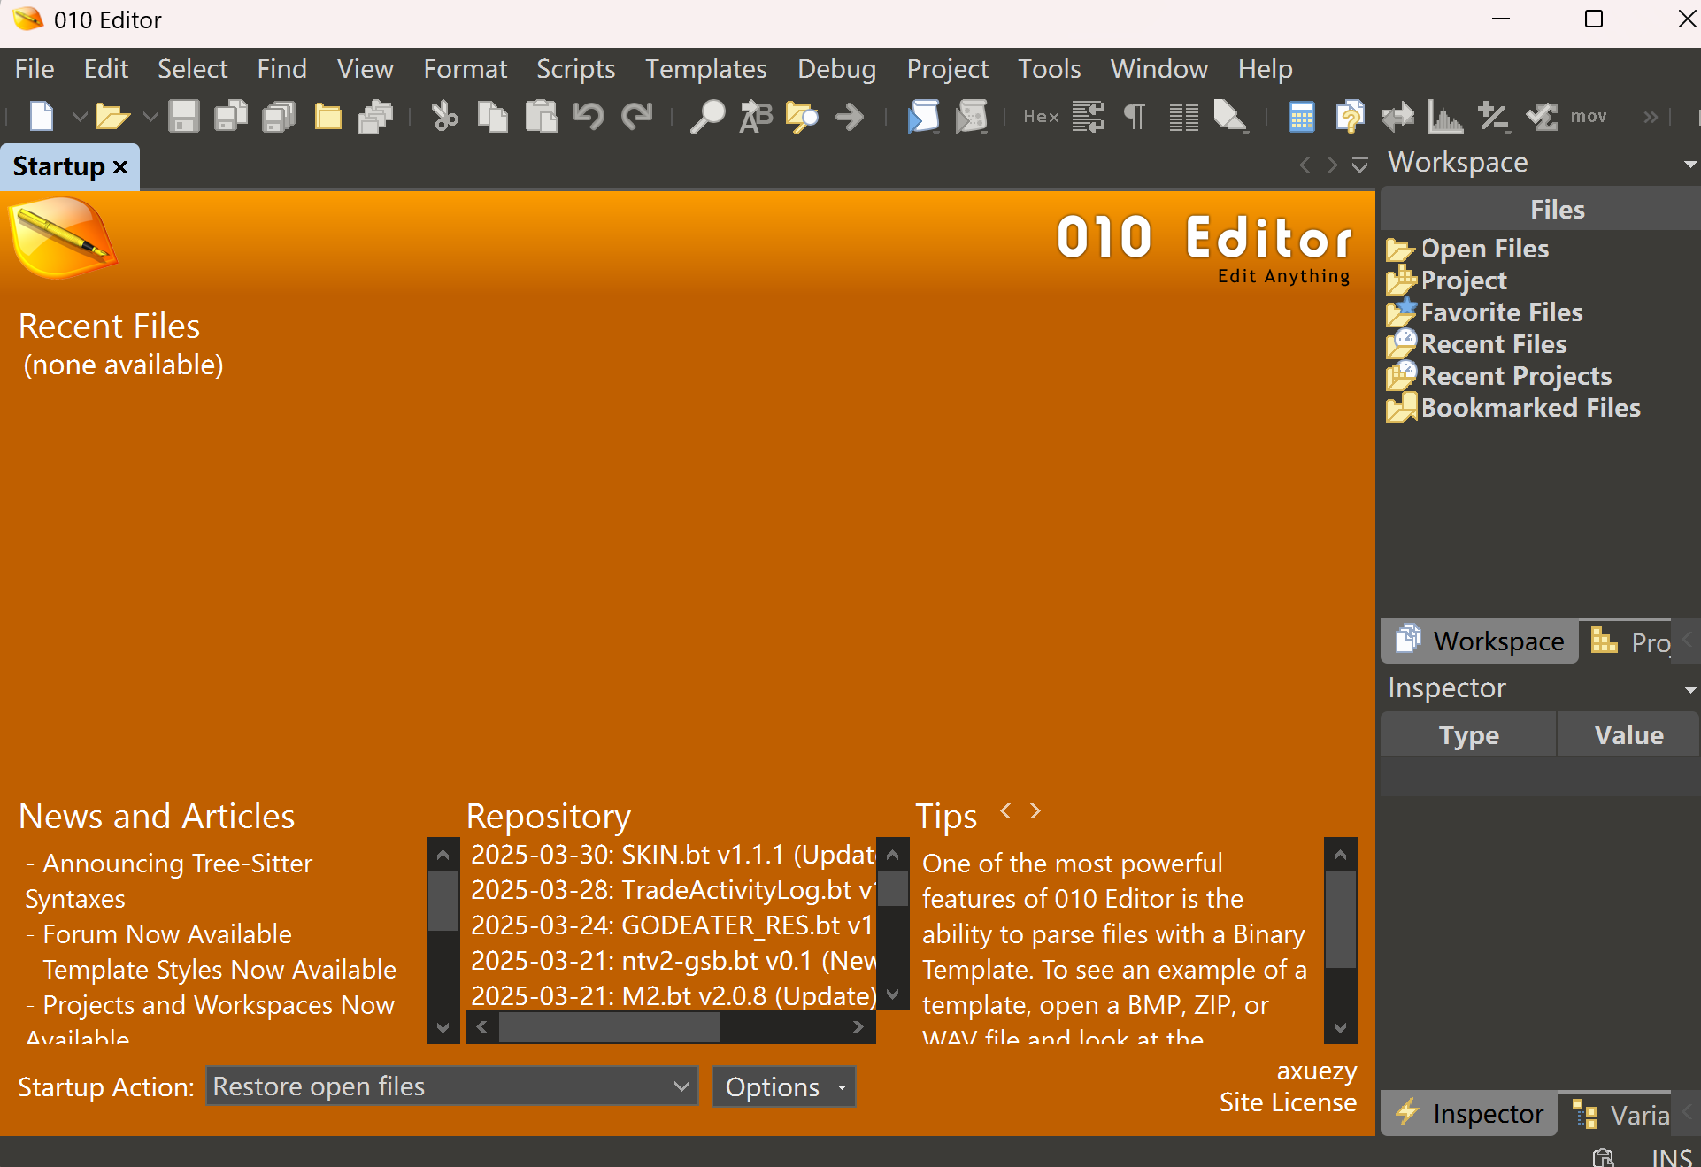Show the previous tip arrow
The image size is (1701, 1167).
1005,810
